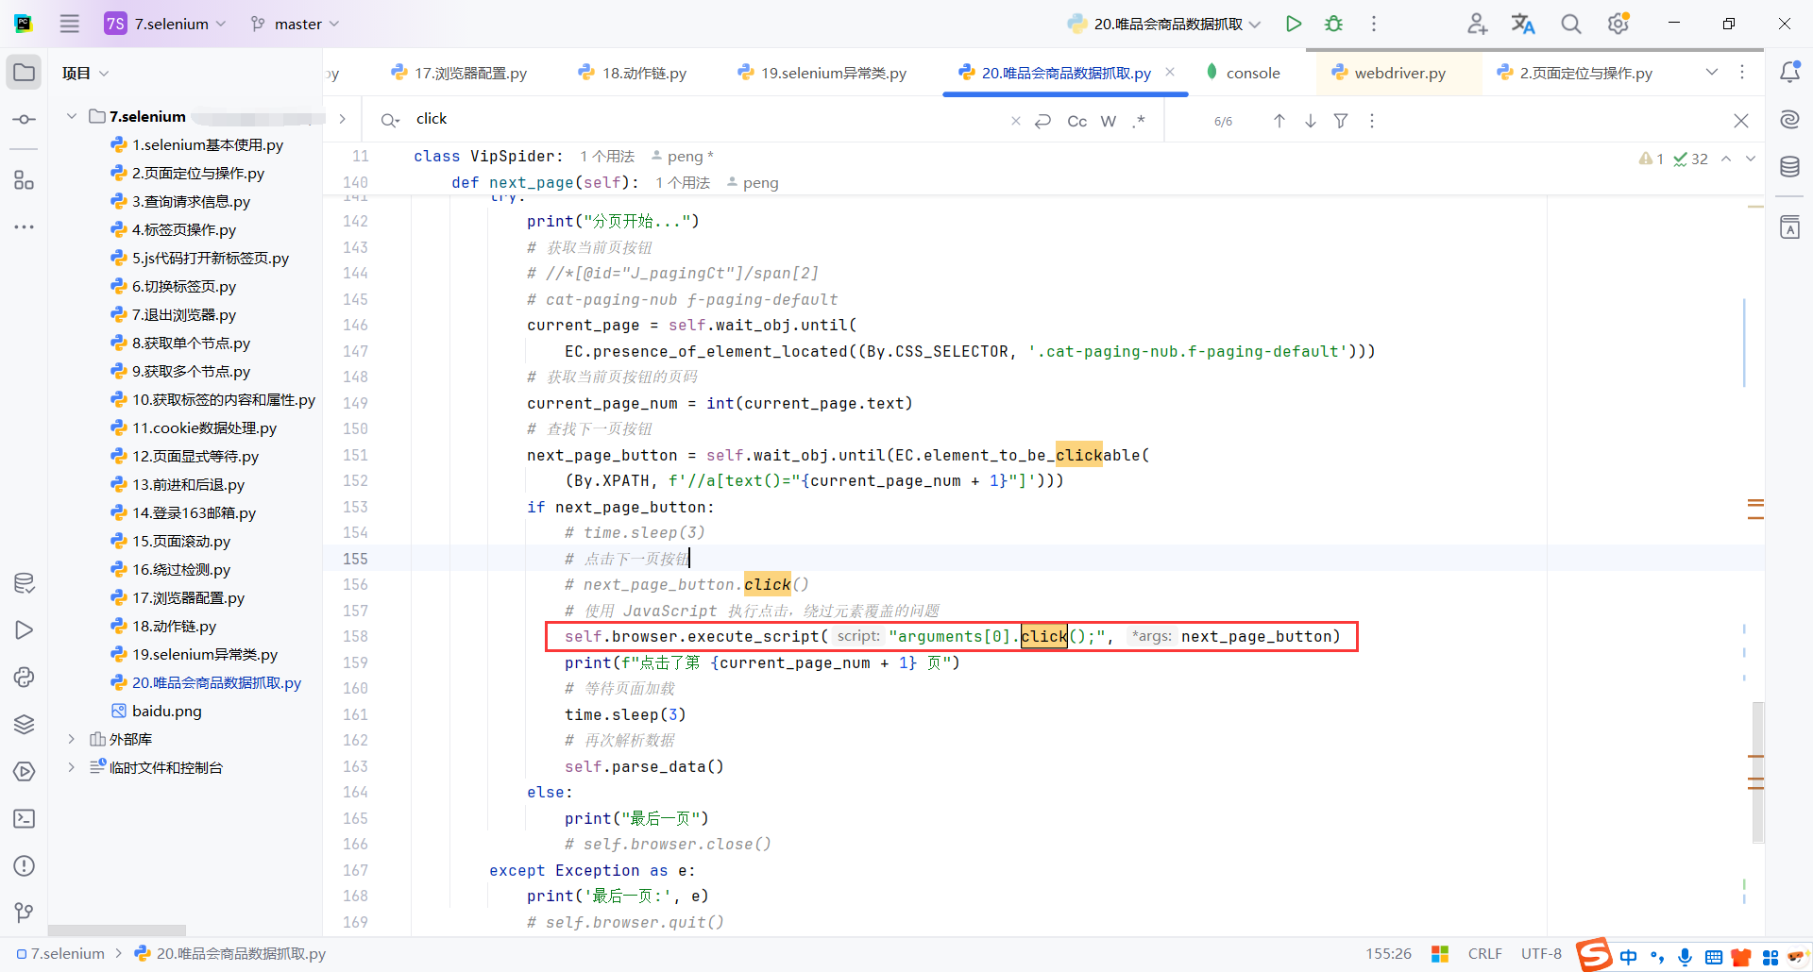The width and height of the screenshot is (1813, 972).
Task: Switch to the 18.动作链.py tab
Action: click(633, 73)
